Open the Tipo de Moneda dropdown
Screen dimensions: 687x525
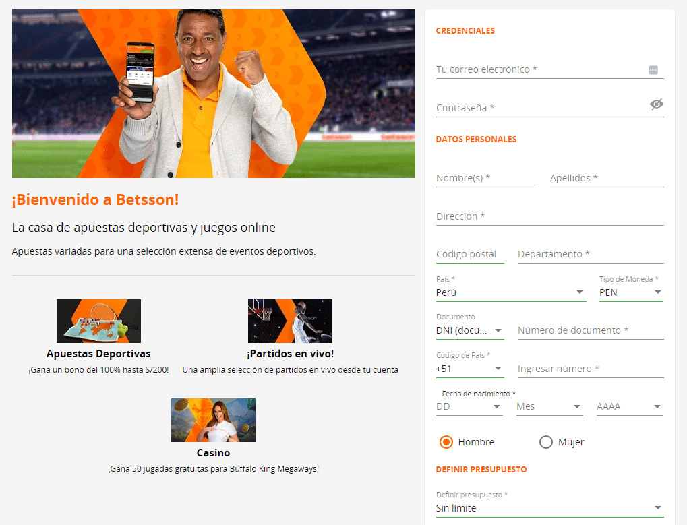click(631, 292)
